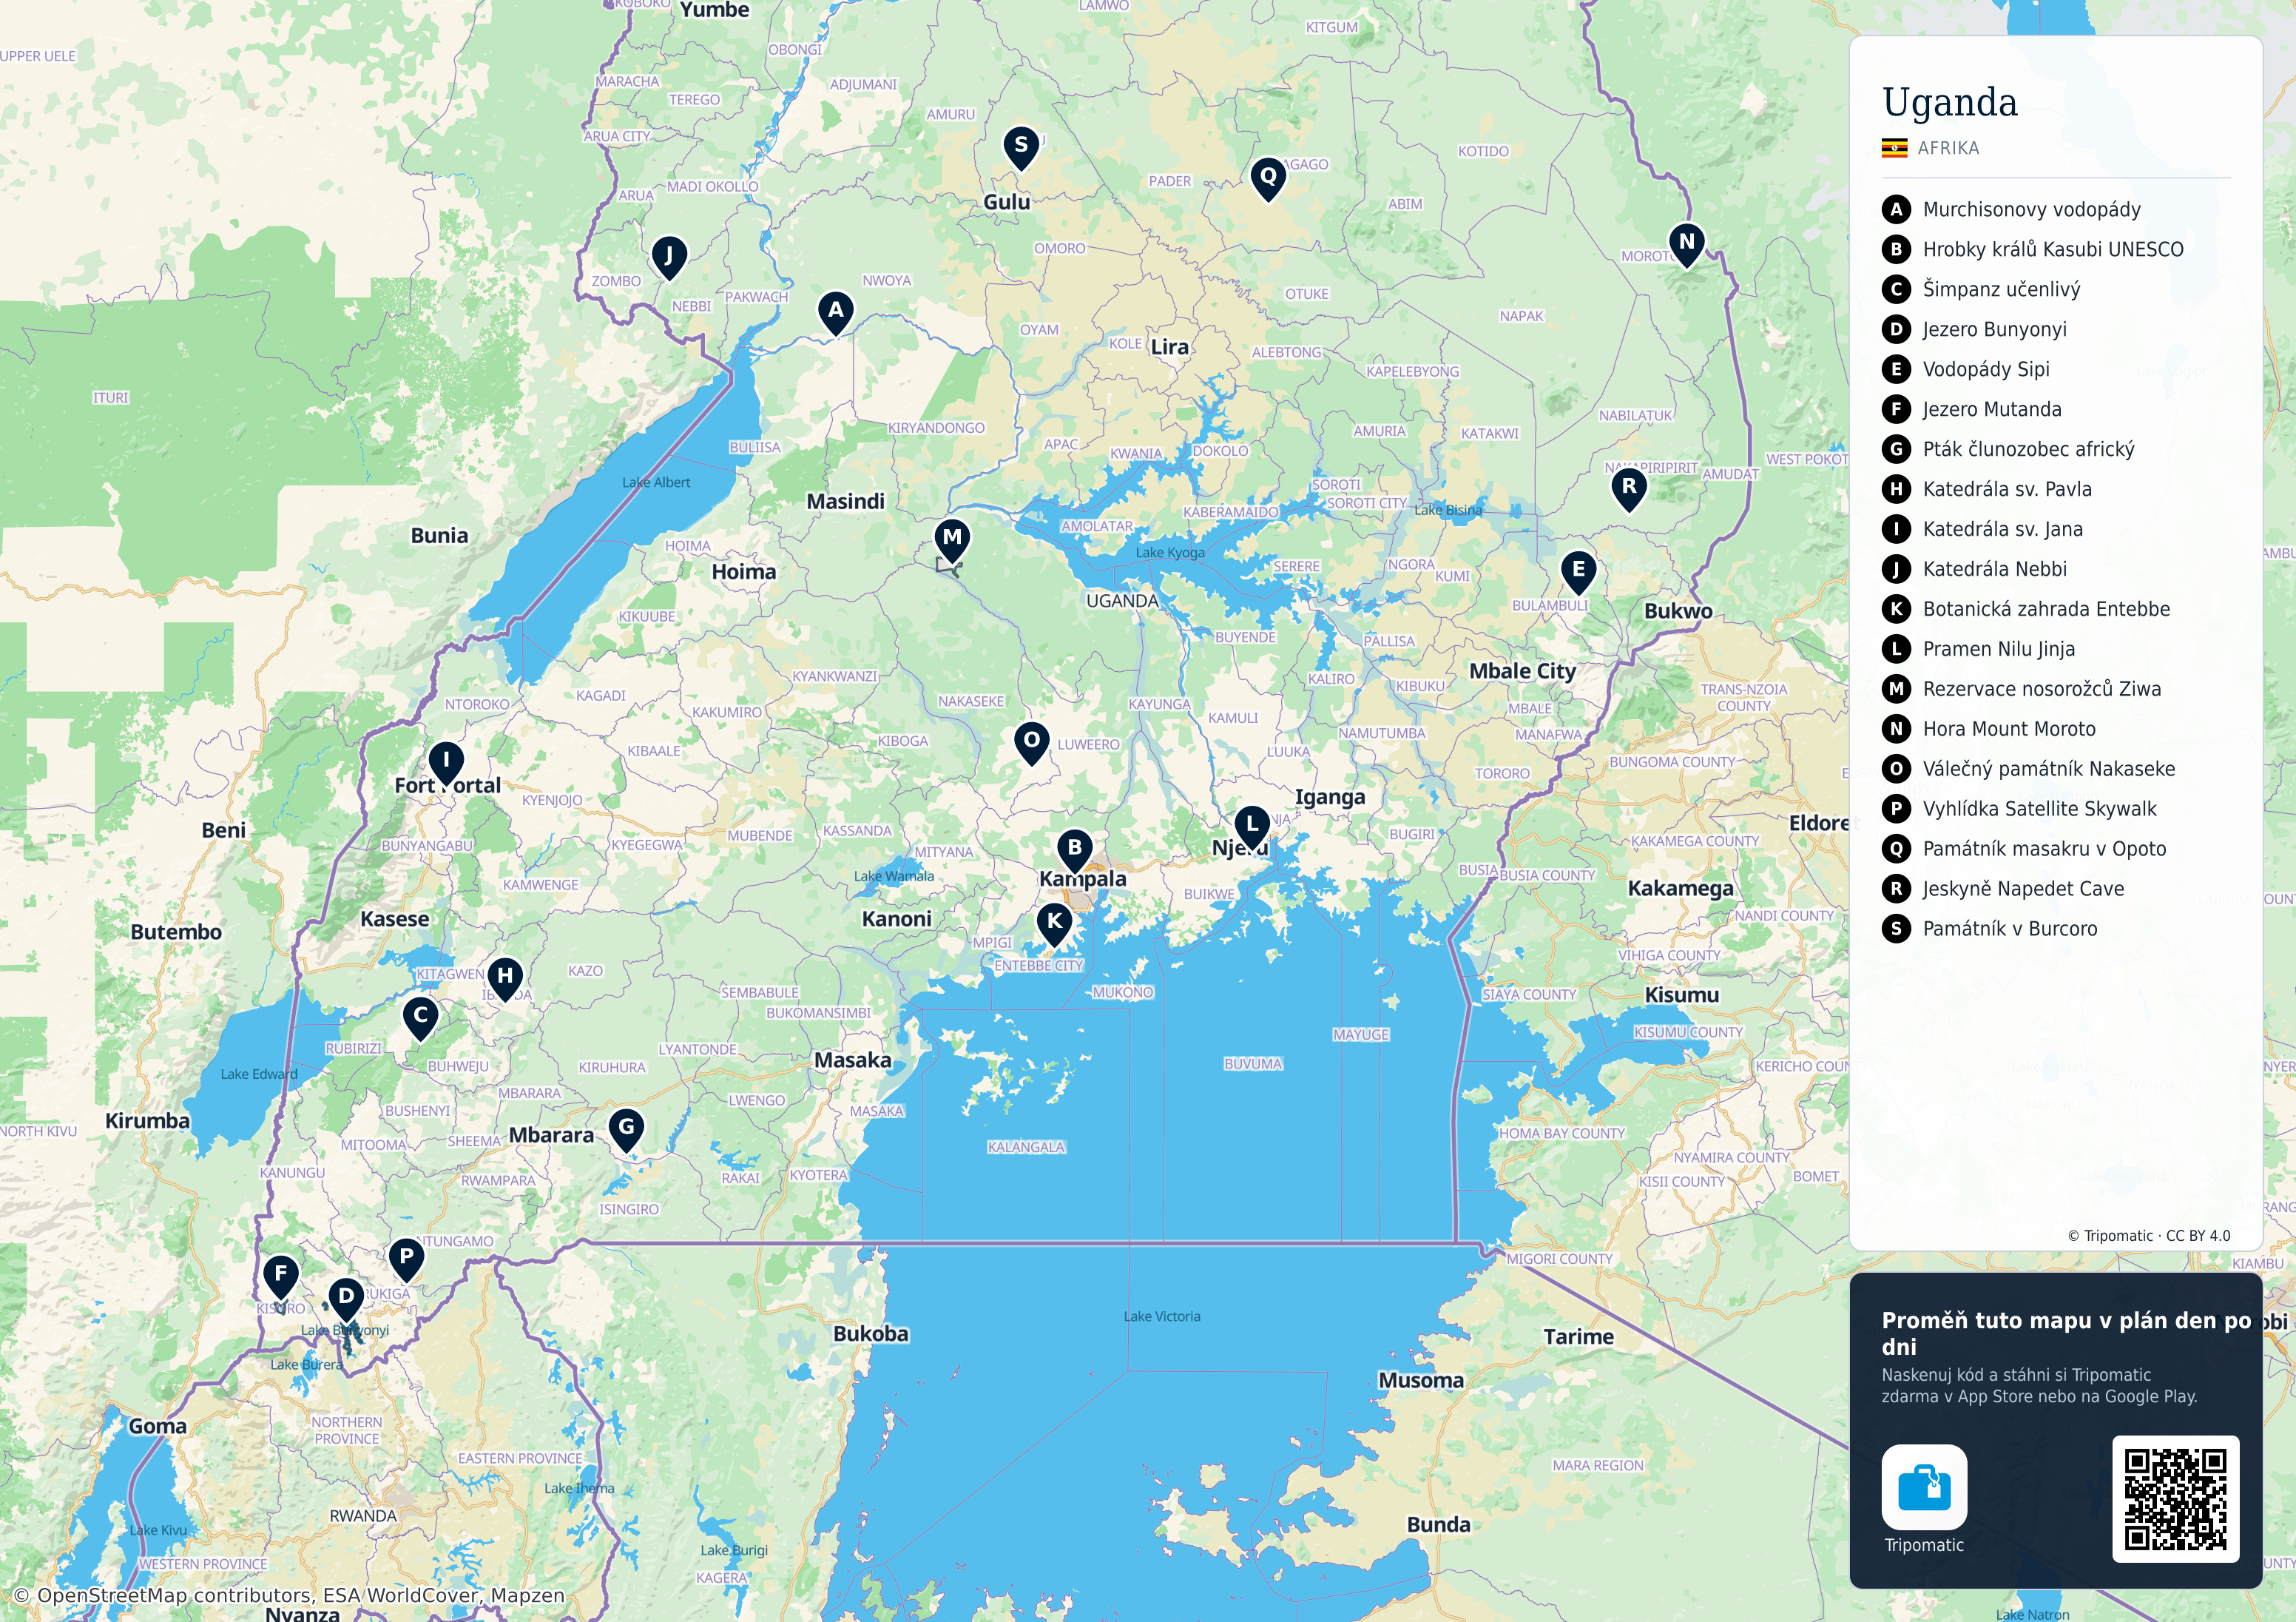2296x1622 pixels.
Task: Click map pin R near Nakapiripirit
Action: (x=1629, y=488)
